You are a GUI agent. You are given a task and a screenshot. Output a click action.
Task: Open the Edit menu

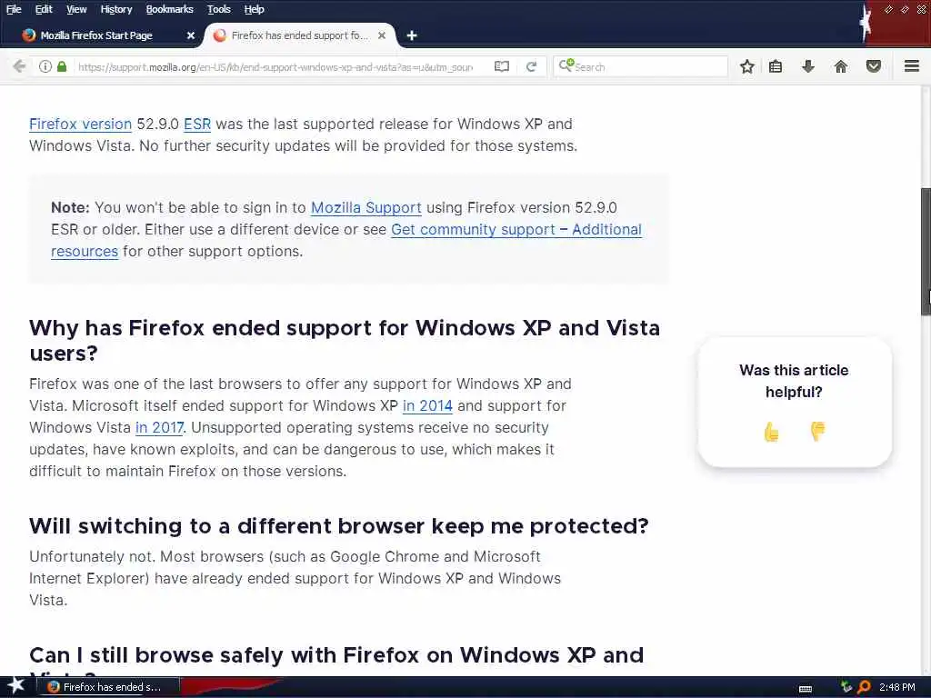click(44, 9)
